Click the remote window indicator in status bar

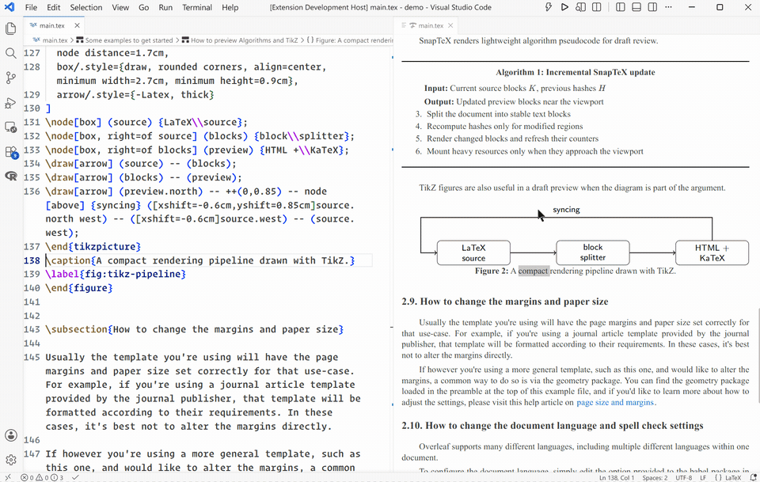pyautogui.click(x=8, y=477)
